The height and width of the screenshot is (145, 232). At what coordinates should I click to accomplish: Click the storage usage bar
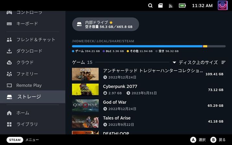149,46
